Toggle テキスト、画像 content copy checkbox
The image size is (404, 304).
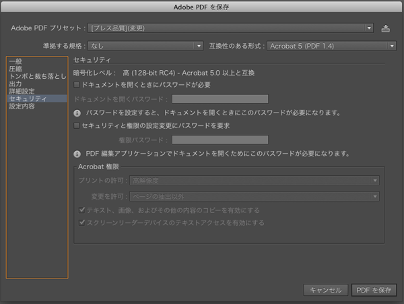pos(82,210)
